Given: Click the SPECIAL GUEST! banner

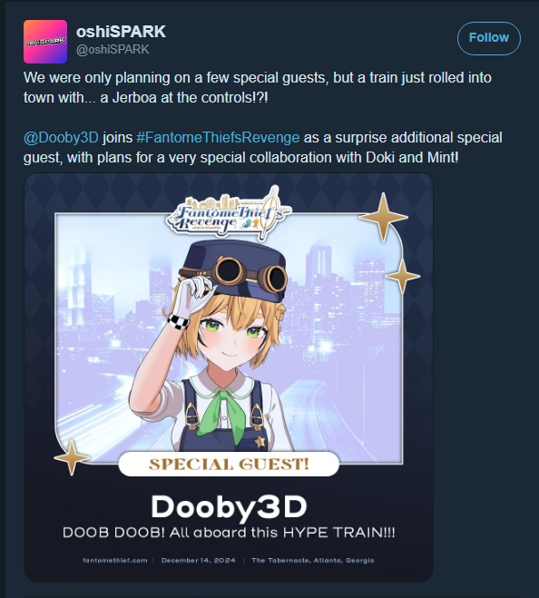Looking at the screenshot, I should click(229, 464).
